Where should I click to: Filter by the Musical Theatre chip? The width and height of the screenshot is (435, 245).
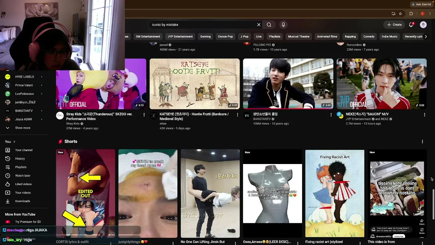pyautogui.click(x=299, y=36)
